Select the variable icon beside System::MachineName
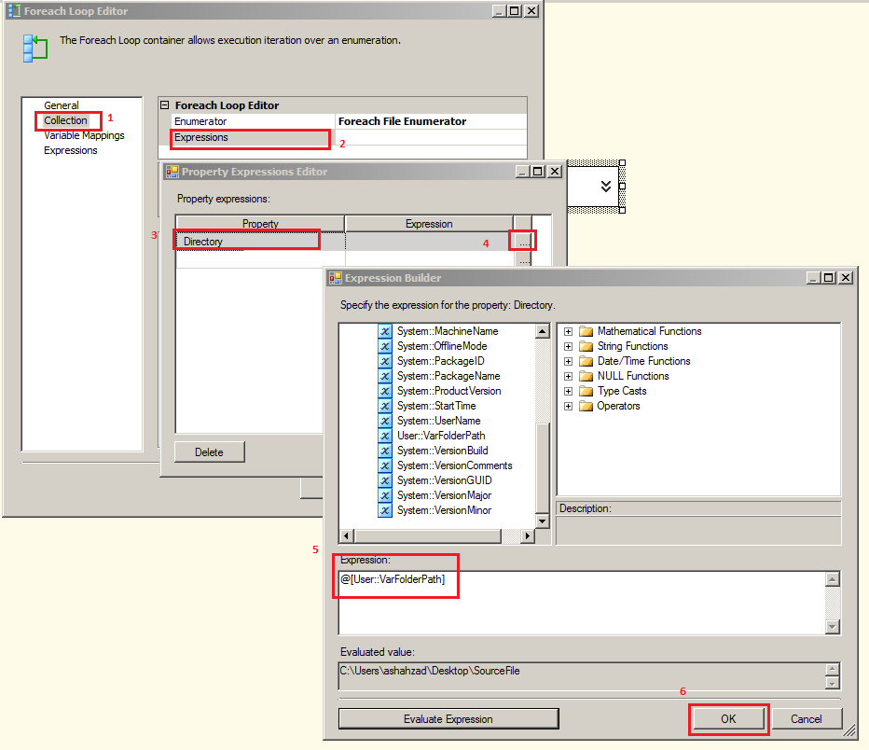The image size is (869, 750). pos(385,331)
